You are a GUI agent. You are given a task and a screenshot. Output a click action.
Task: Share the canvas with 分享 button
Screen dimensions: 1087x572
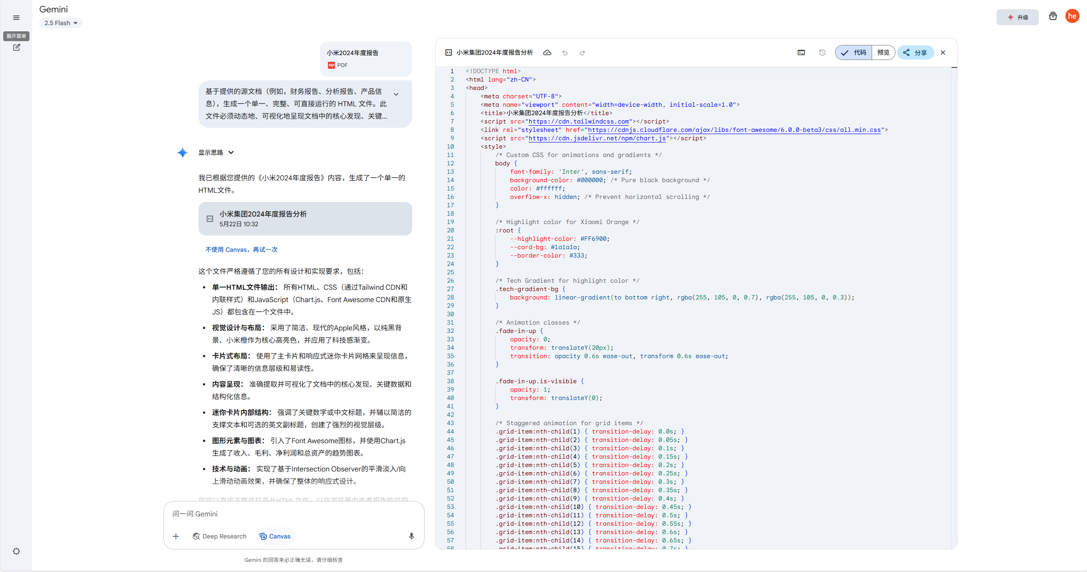coord(915,52)
